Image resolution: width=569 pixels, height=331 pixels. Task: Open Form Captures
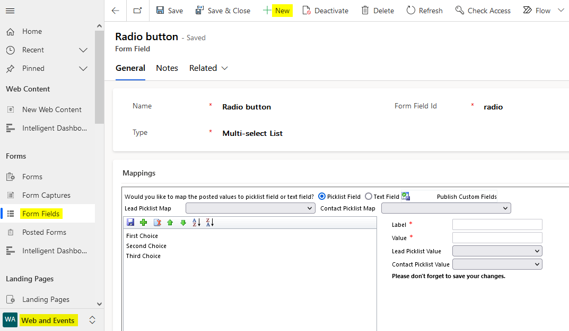point(47,195)
